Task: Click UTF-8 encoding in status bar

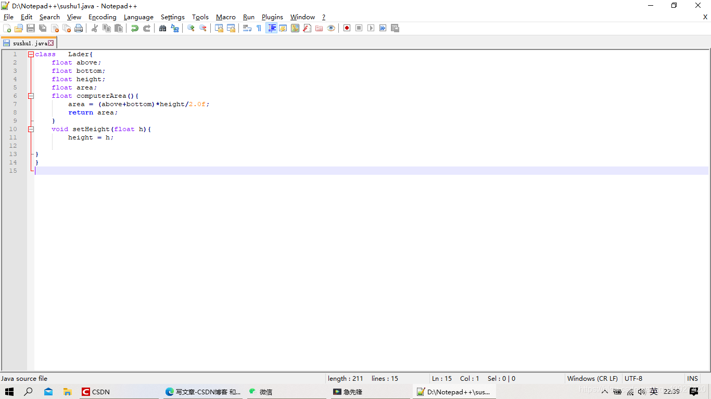Action: [633, 379]
